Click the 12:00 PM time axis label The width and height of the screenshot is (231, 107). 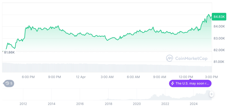(186, 77)
